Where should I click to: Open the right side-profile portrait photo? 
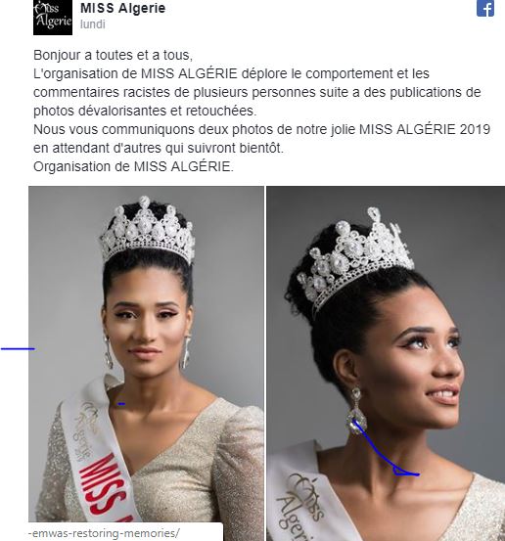tap(386, 363)
